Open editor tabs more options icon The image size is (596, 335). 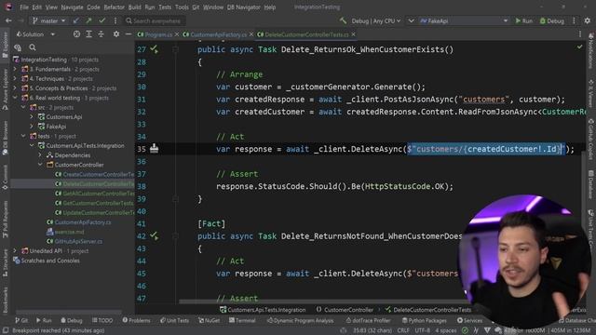(x=580, y=34)
